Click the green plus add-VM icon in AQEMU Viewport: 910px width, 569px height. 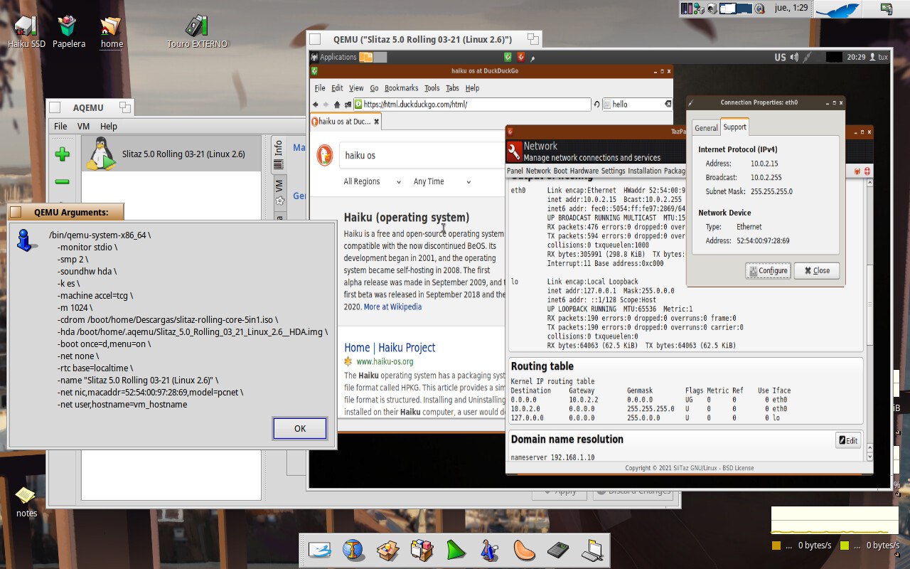coord(63,154)
